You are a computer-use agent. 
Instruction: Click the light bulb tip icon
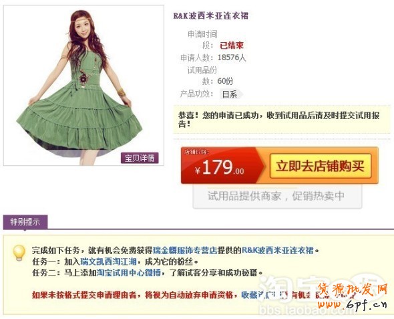pos(19,253)
